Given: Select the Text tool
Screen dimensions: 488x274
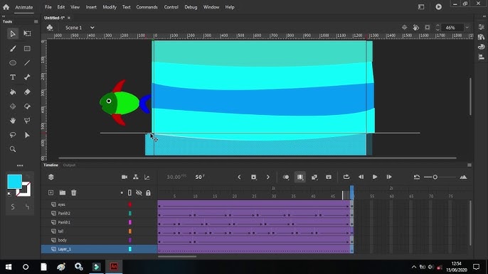Looking at the screenshot, I should pos(13,77).
